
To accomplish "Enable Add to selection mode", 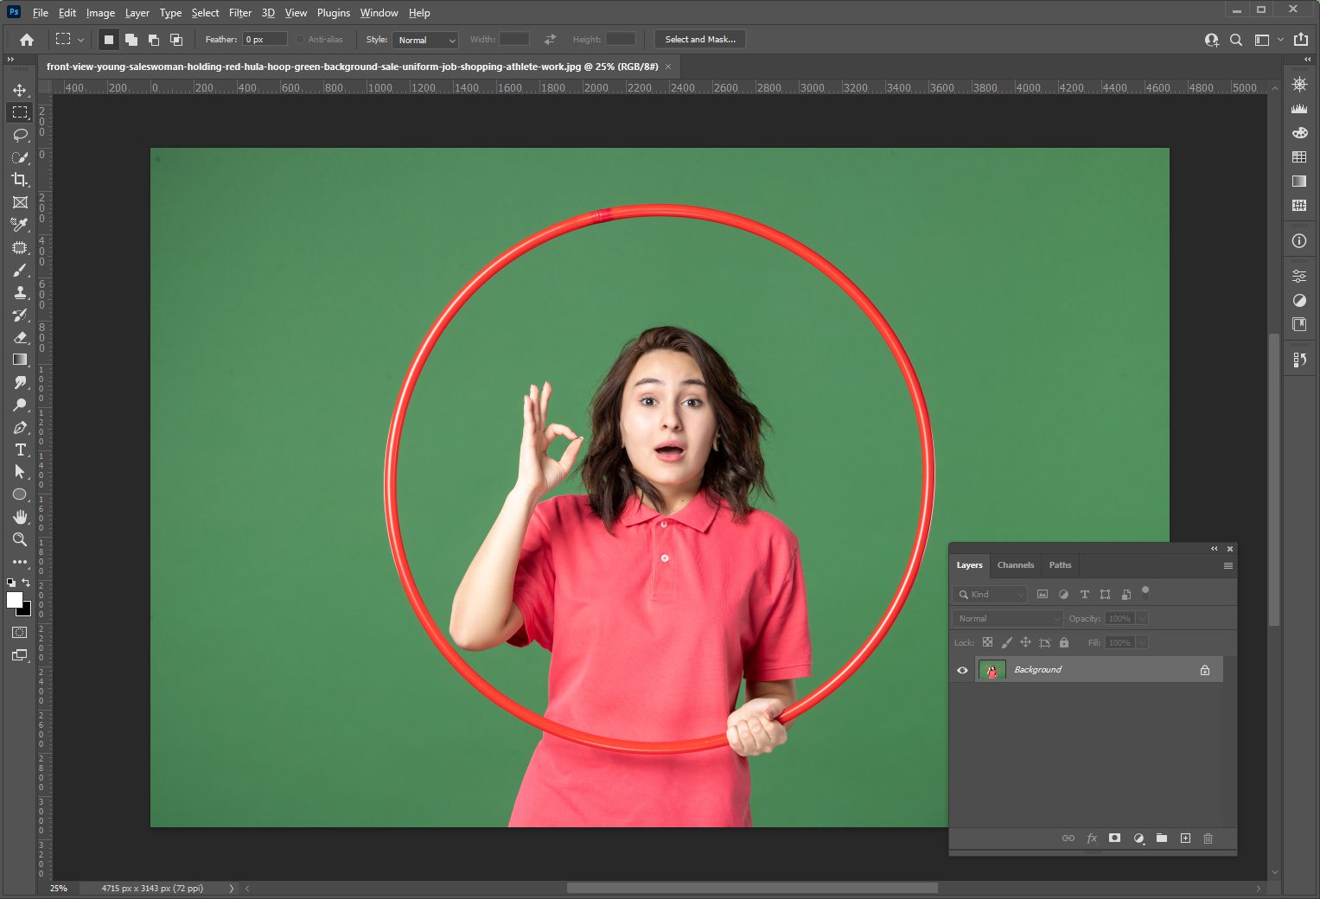I will pyautogui.click(x=131, y=40).
